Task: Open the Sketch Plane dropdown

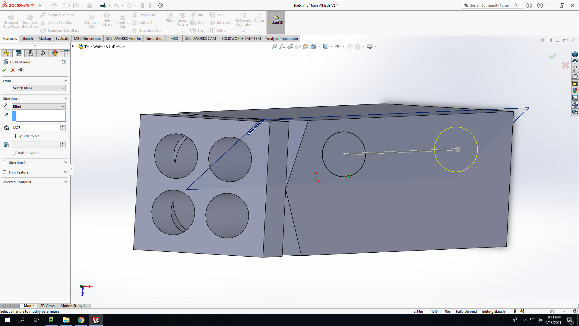Action: [39, 88]
